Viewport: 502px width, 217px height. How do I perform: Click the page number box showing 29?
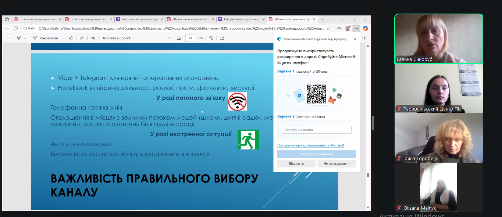click(190, 38)
